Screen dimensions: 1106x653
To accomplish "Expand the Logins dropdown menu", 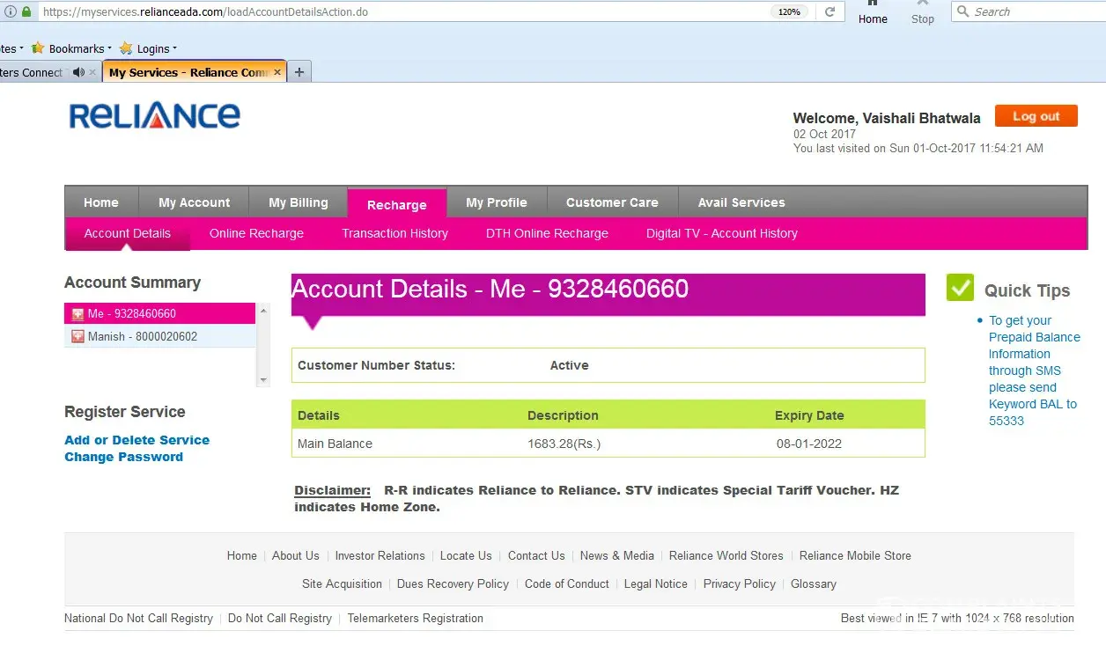I will (x=149, y=48).
